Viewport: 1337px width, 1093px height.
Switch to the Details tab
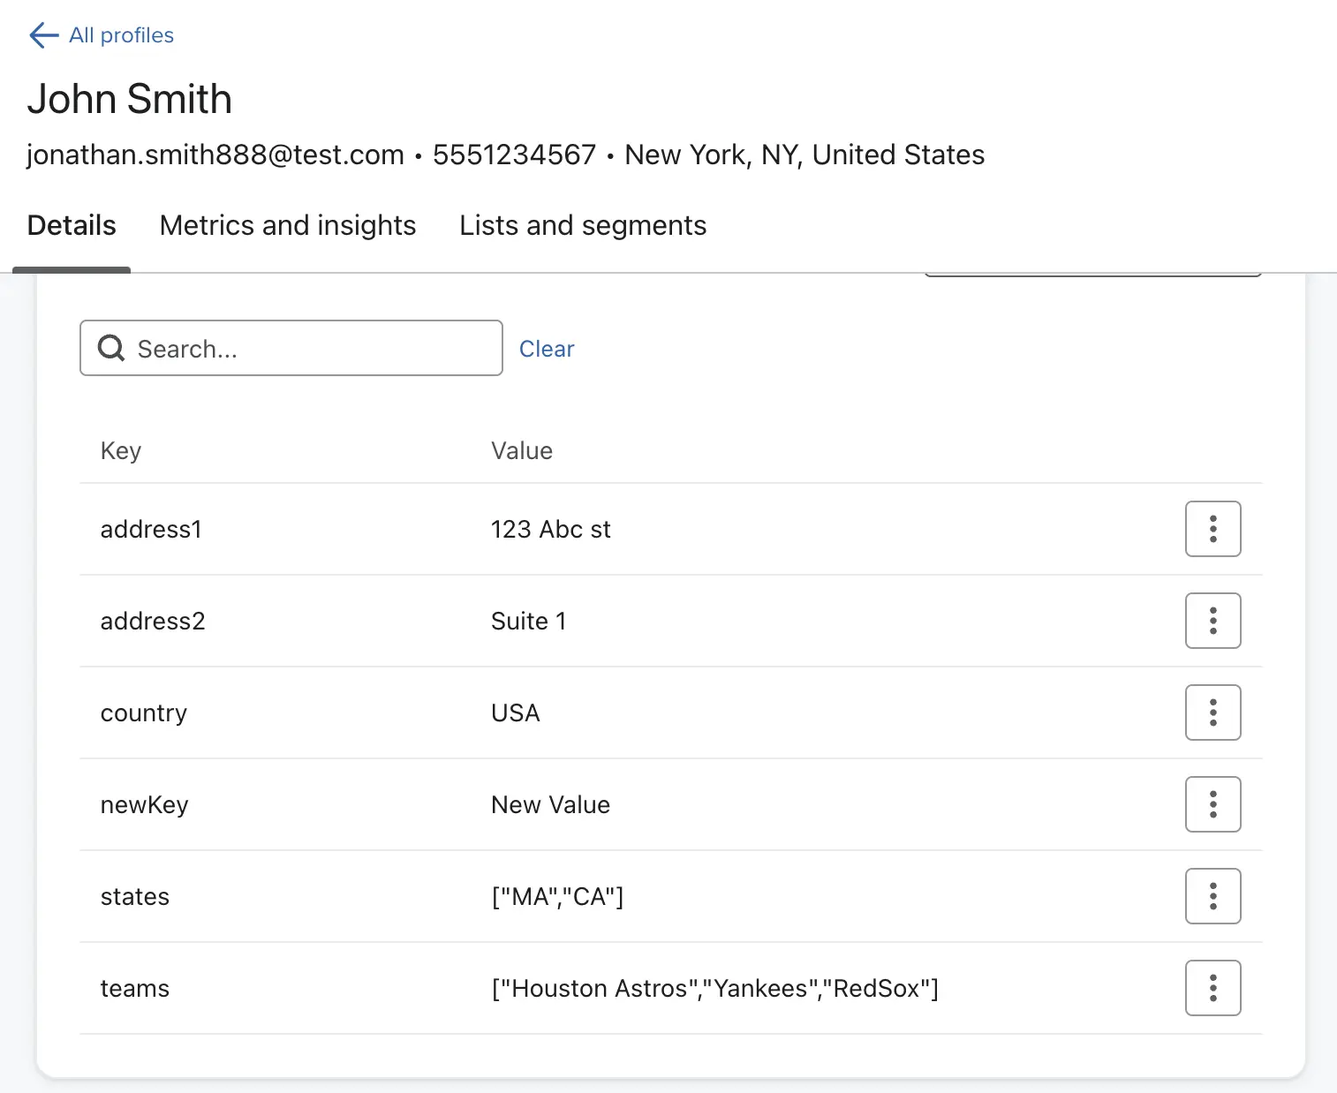click(72, 226)
